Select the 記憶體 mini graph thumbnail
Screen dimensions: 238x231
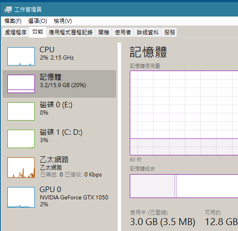click(21, 84)
